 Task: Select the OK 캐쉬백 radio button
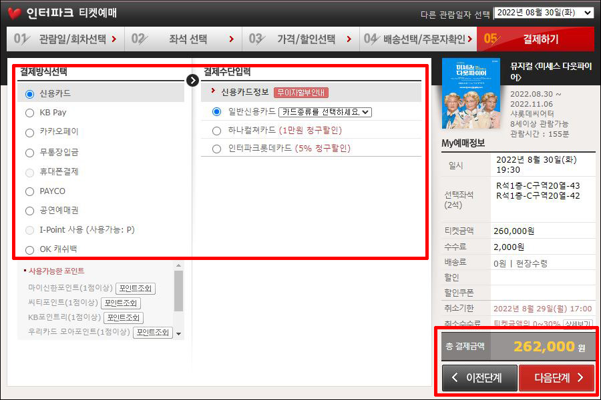29,251
